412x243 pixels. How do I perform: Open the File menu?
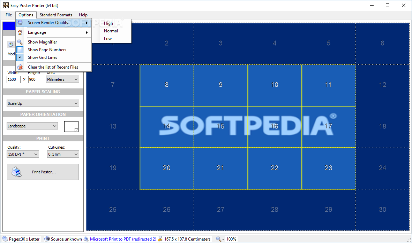pos(9,15)
